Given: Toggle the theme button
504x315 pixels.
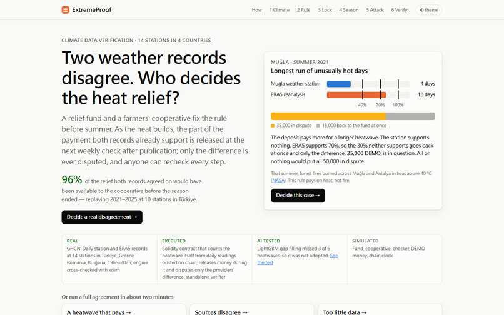Looking at the screenshot, I should pos(429,10).
